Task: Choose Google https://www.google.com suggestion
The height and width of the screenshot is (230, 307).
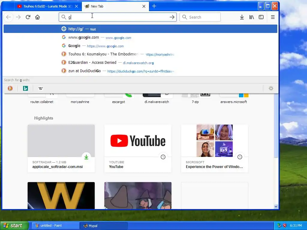Action: click(140, 46)
